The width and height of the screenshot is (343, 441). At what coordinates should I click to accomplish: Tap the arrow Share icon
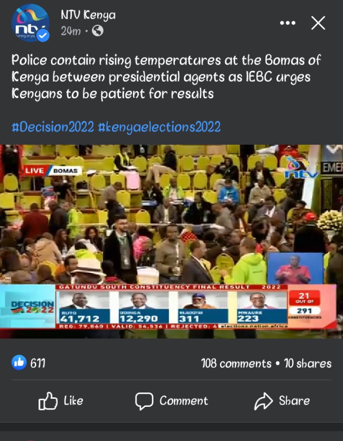pyautogui.click(x=263, y=401)
